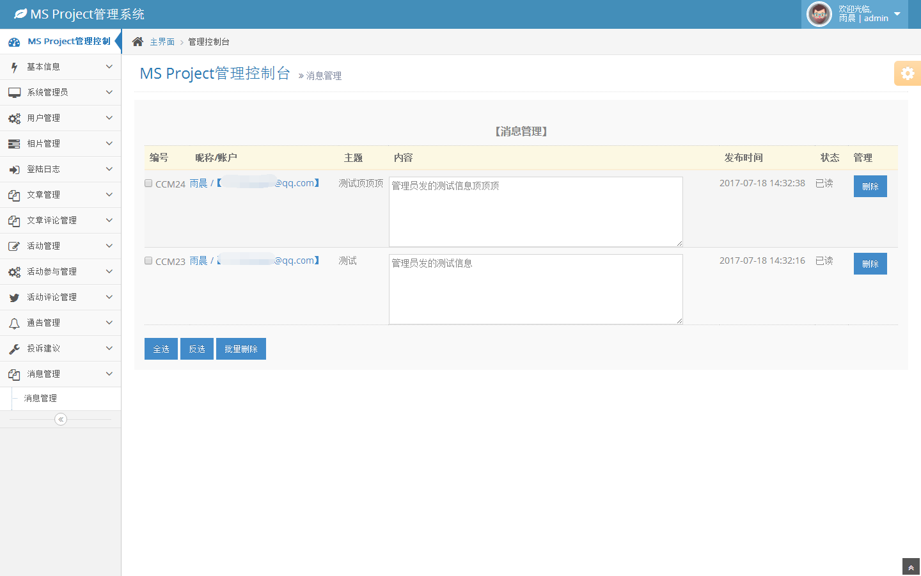The image size is (921, 576).
Task: Expand the 基本信息 menu chevron
Action: [109, 67]
